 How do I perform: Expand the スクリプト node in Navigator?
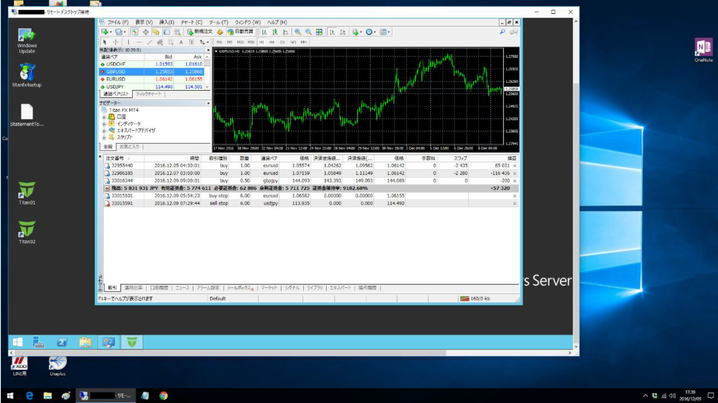click(104, 137)
